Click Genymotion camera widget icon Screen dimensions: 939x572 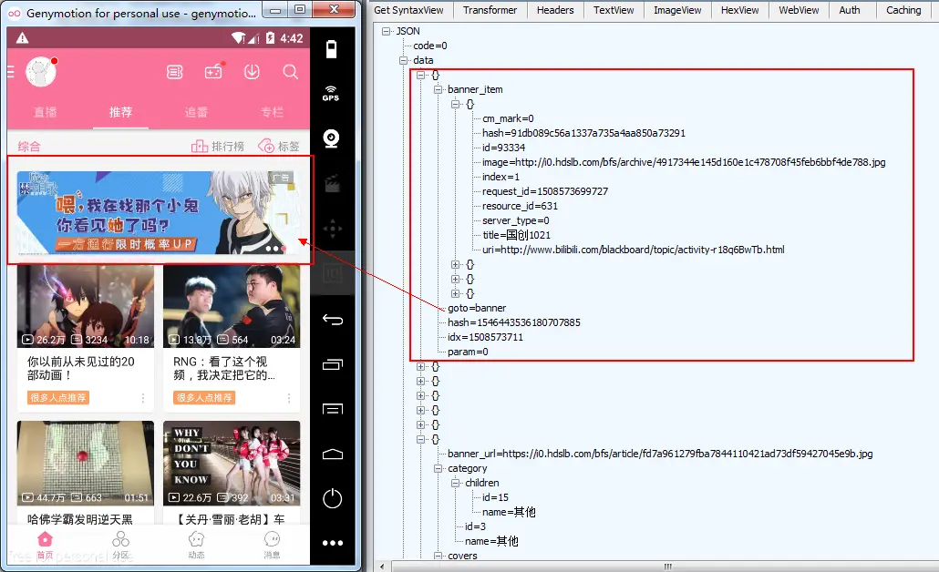point(331,138)
